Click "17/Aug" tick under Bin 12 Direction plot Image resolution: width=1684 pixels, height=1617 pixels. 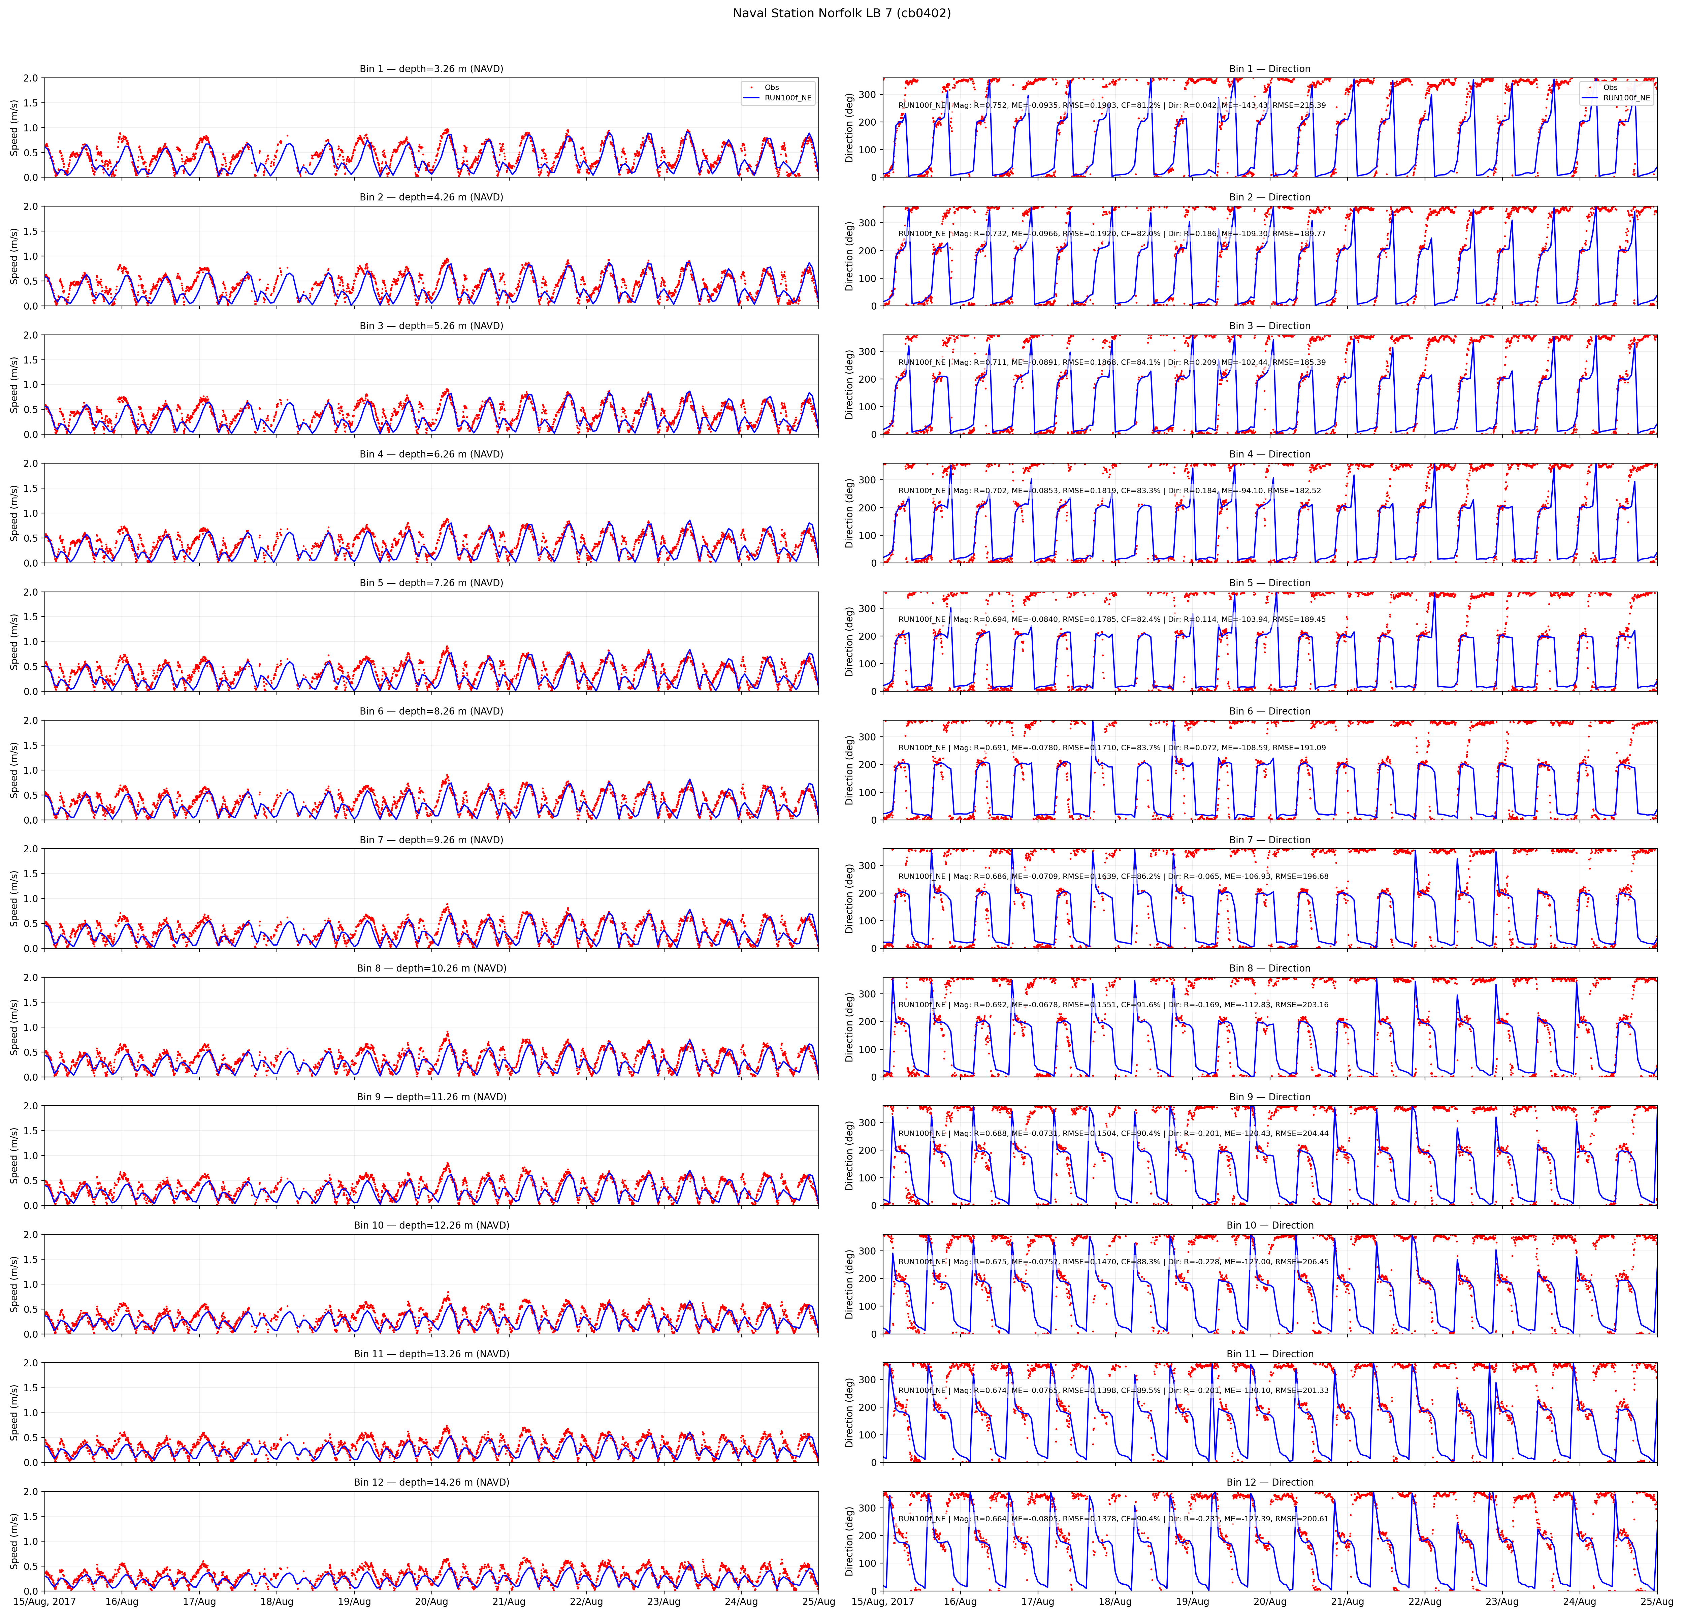(1038, 1602)
